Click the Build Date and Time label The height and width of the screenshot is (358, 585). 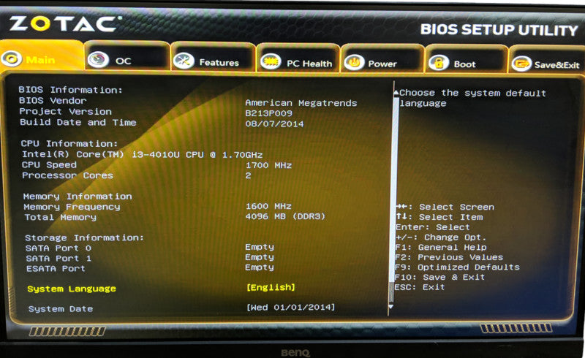click(78, 122)
